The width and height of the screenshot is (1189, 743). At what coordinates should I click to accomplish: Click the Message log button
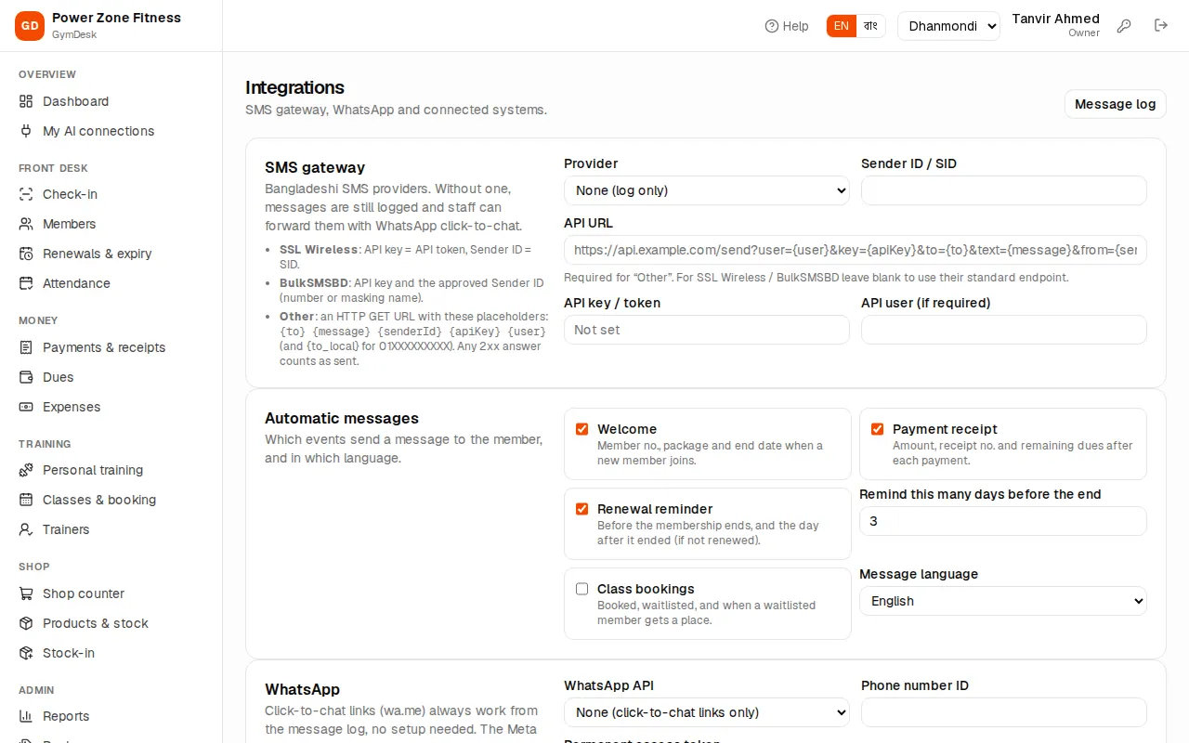(x=1115, y=104)
